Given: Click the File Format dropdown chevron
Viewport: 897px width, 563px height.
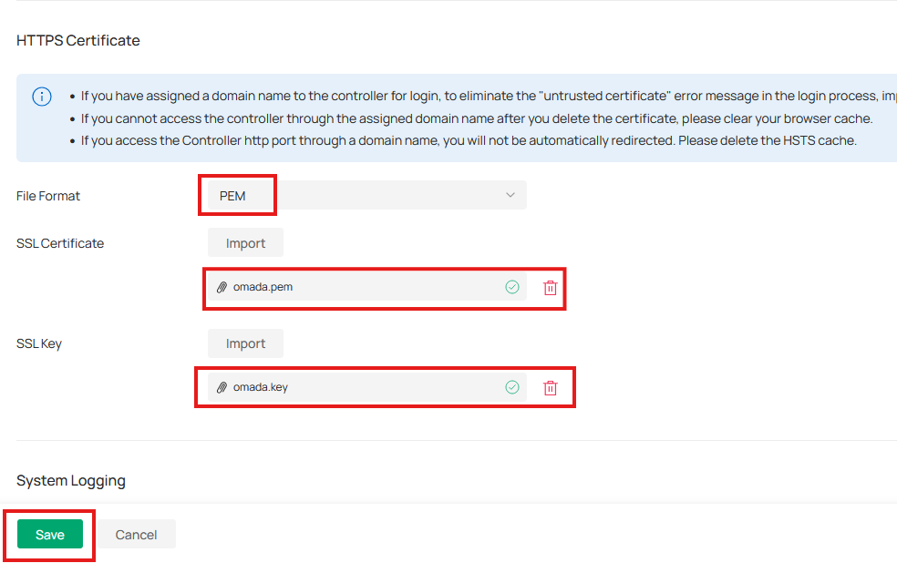Looking at the screenshot, I should coord(511,194).
